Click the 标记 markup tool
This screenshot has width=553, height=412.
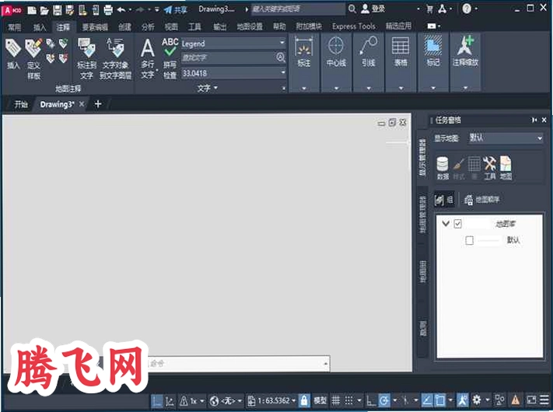click(433, 53)
